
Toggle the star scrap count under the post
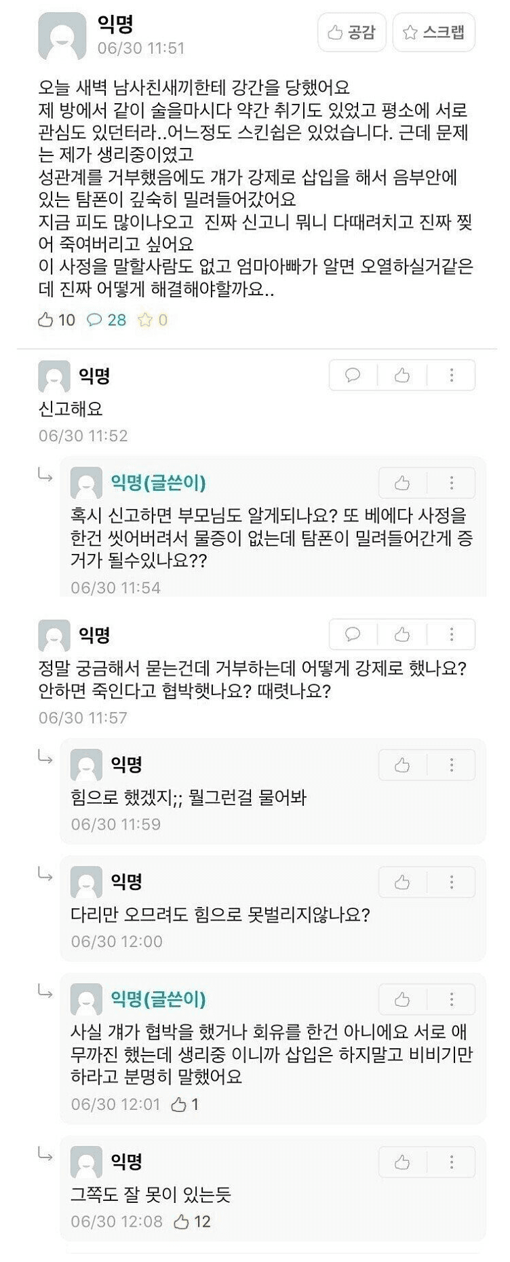(153, 320)
